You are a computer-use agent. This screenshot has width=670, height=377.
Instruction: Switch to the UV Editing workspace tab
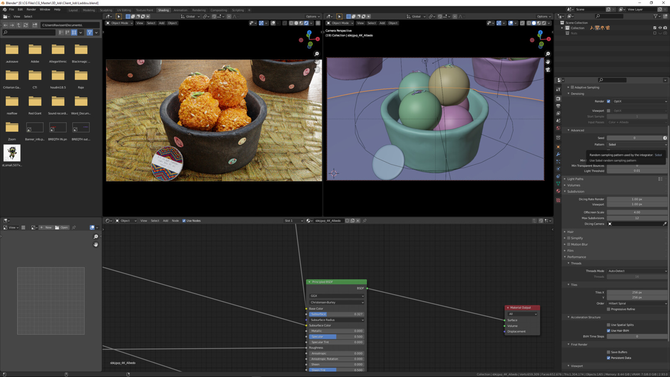[x=124, y=10]
